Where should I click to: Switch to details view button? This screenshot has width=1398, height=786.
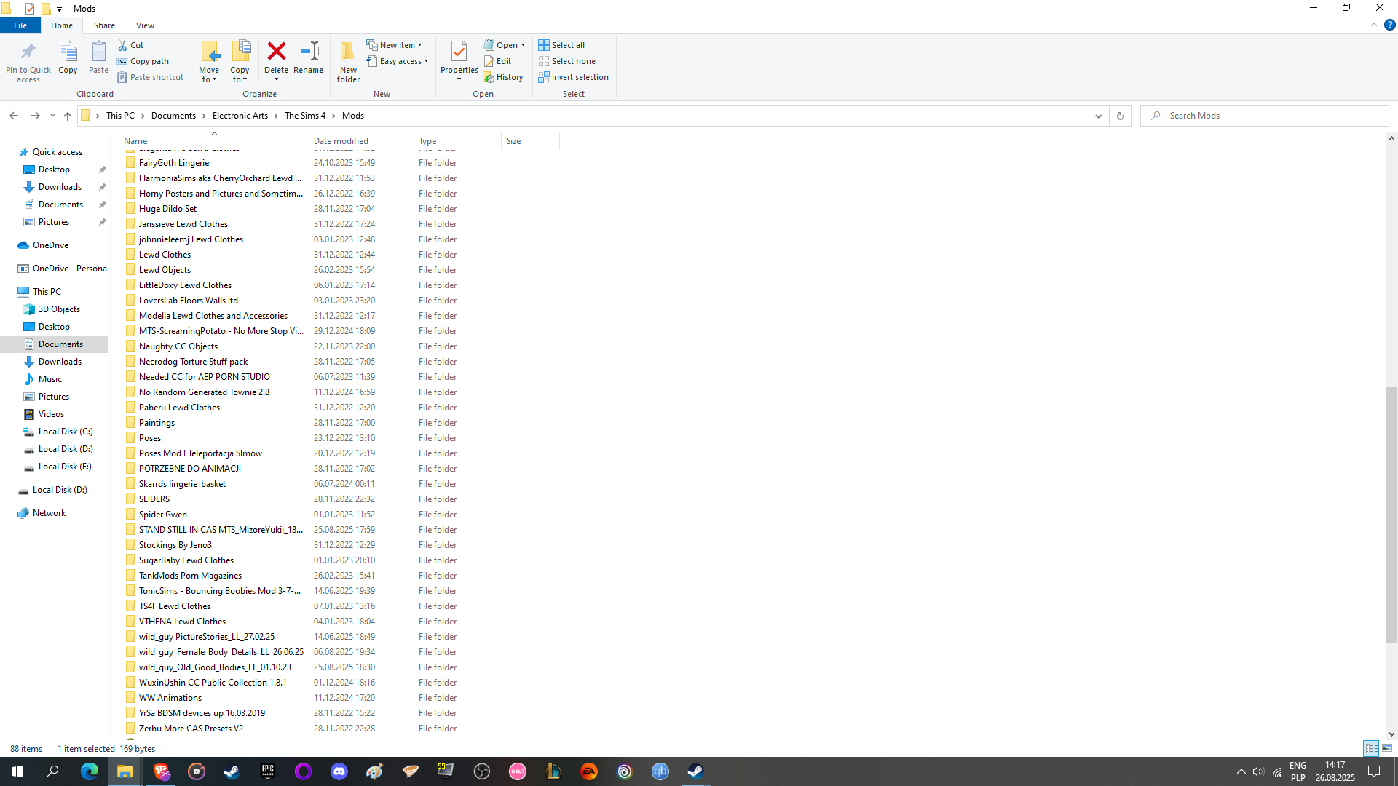[x=1371, y=748]
